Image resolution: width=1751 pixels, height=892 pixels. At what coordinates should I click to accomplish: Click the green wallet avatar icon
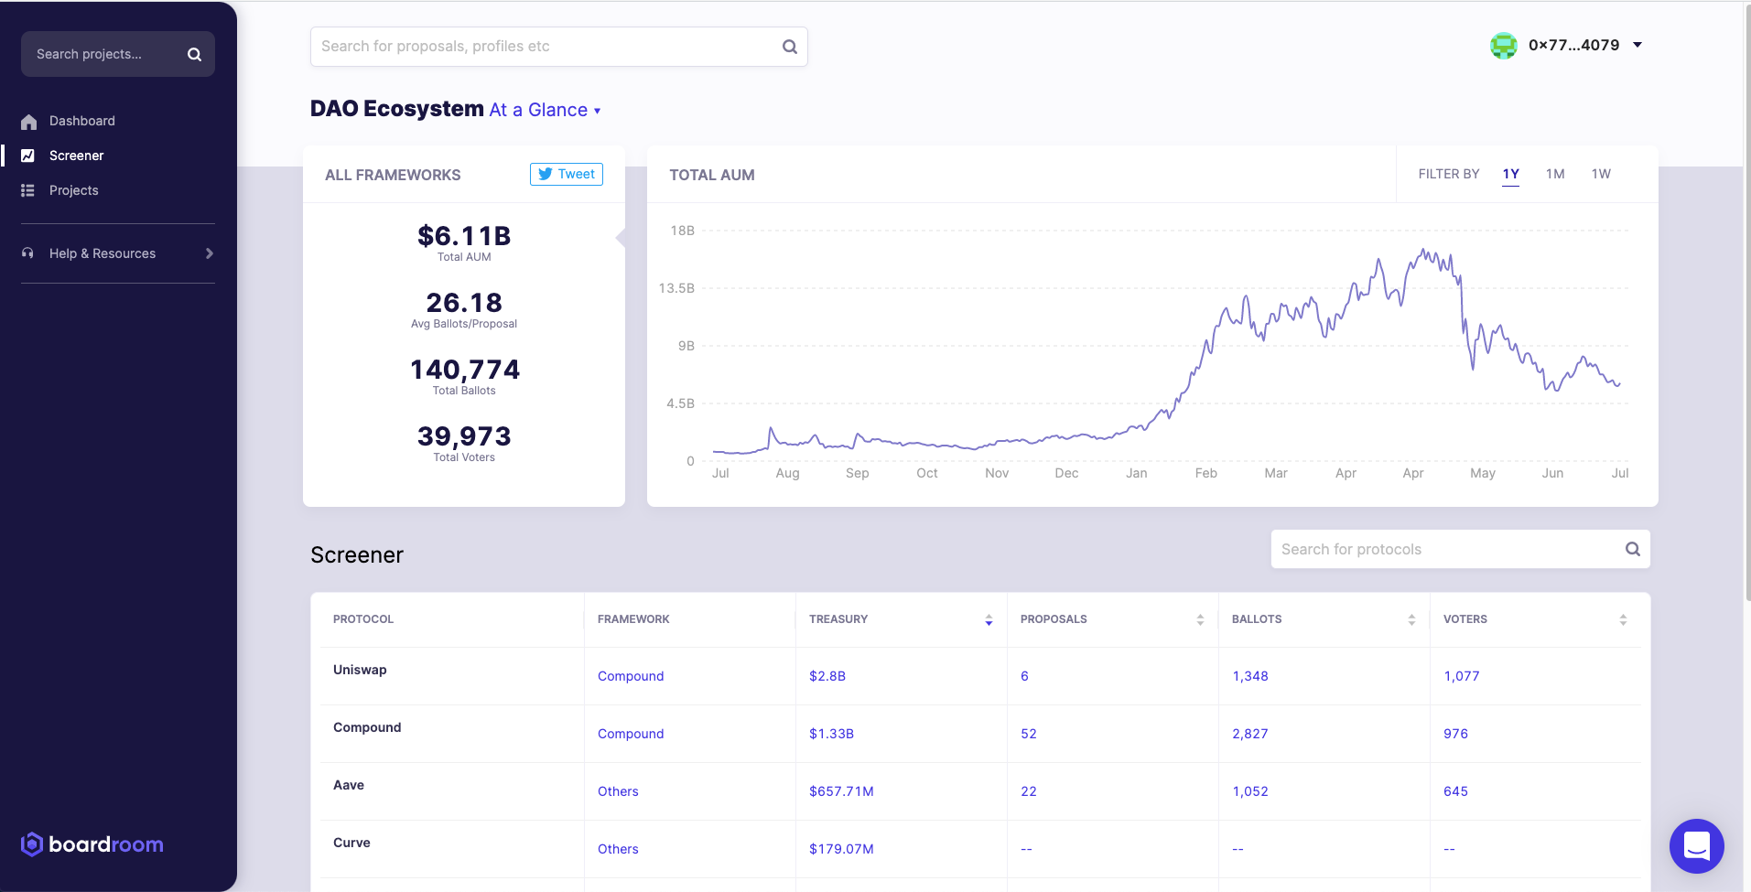coord(1503,46)
